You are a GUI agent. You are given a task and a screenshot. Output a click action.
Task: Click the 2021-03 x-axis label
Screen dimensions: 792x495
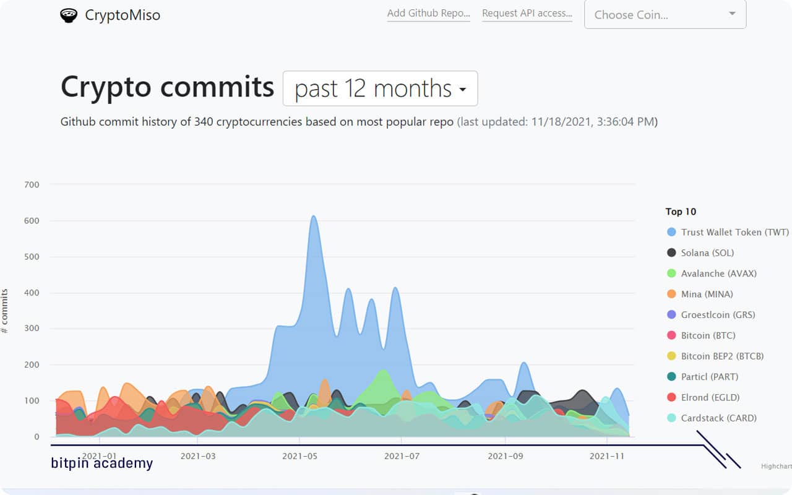197,457
